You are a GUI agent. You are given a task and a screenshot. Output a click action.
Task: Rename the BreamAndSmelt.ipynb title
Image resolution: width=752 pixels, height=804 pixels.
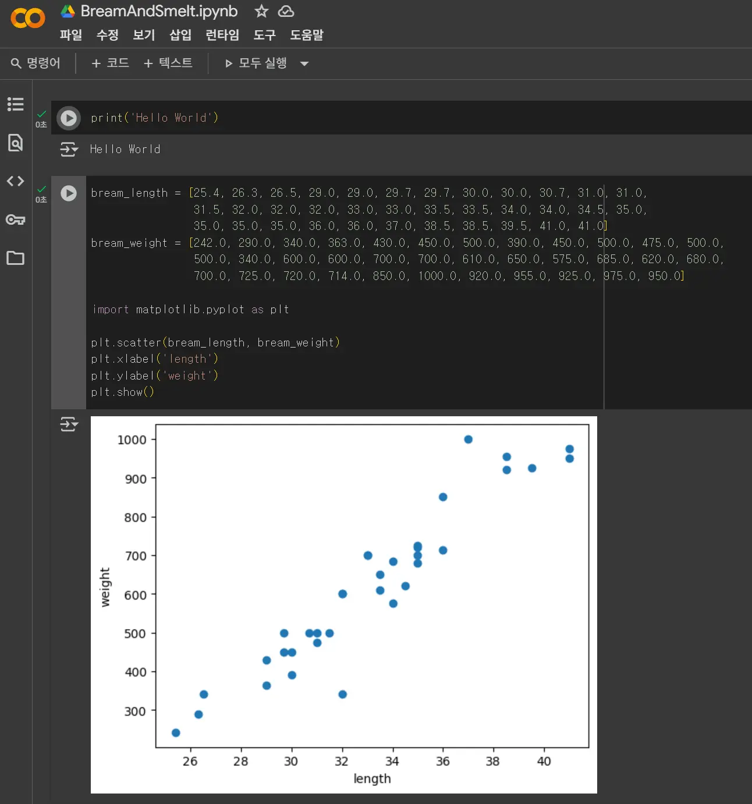pyautogui.click(x=159, y=11)
